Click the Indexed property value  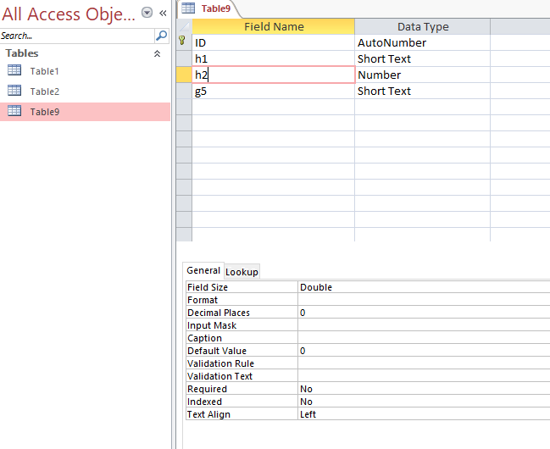pos(424,402)
